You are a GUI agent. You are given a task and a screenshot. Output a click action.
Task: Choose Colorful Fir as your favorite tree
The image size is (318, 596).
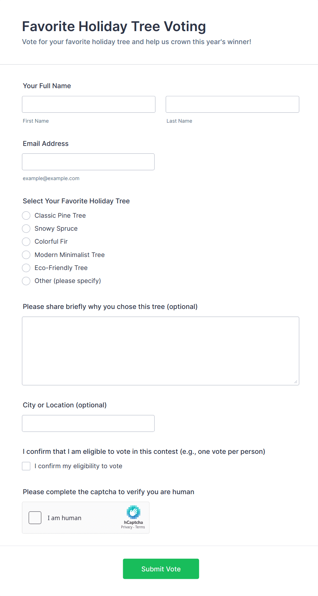click(x=26, y=242)
